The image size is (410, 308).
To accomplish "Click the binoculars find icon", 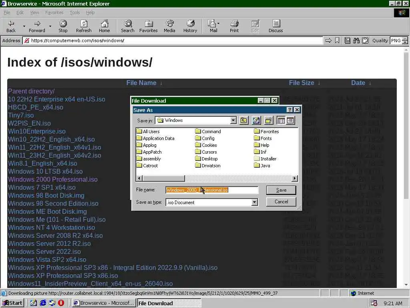I will [356, 41].
